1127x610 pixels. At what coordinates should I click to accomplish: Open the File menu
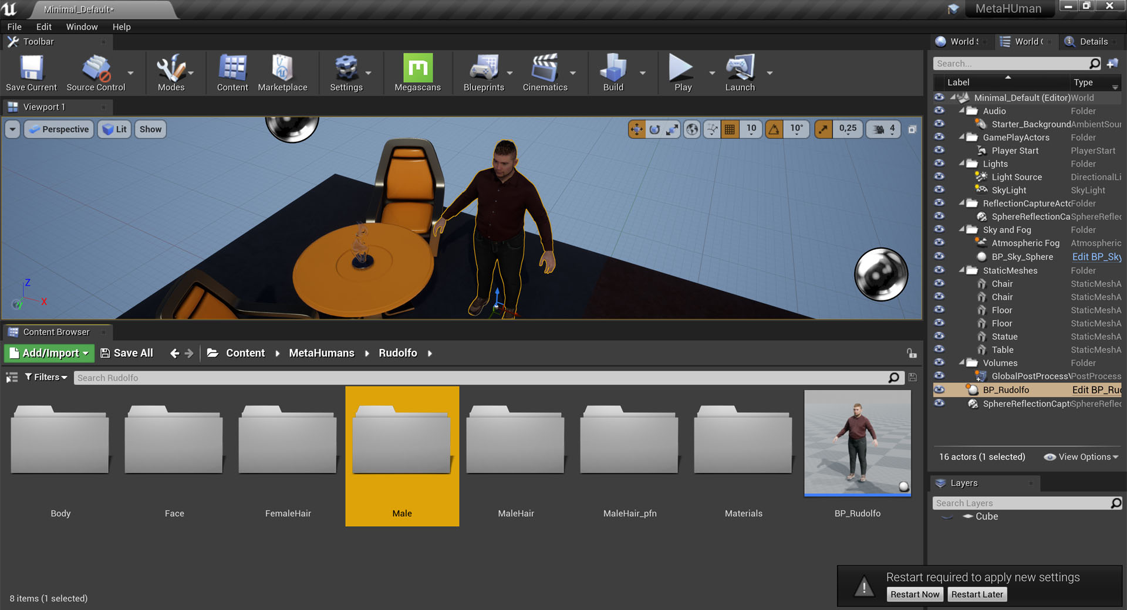pyautogui.click(x=14, y=27)
